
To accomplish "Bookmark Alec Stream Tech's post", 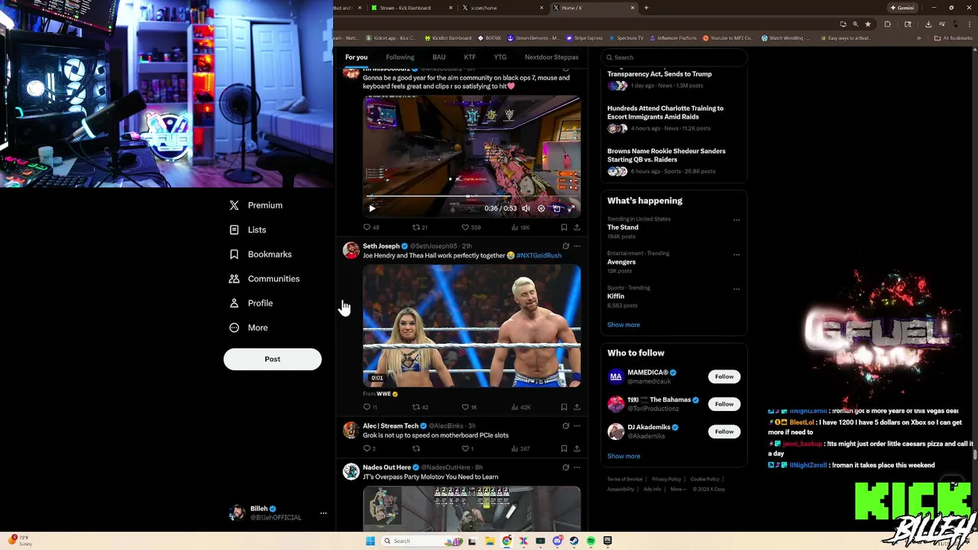I will pyautogui.click(x=564, y=448).
